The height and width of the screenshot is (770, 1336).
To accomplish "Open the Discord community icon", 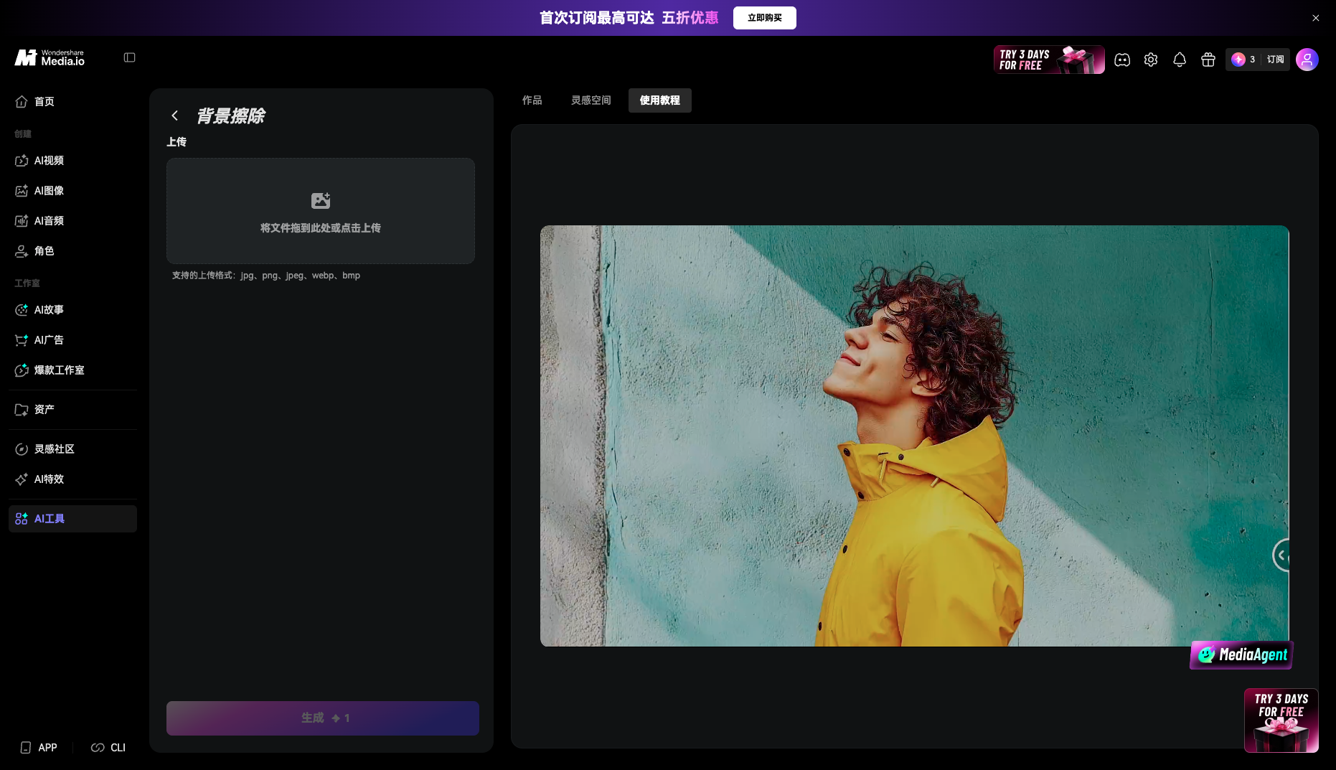I will click(1122, 60).
